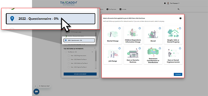Click the TaxCaddy logo
Screen dimensions: 208x96
pyautogui.click(x=69, y=3)
